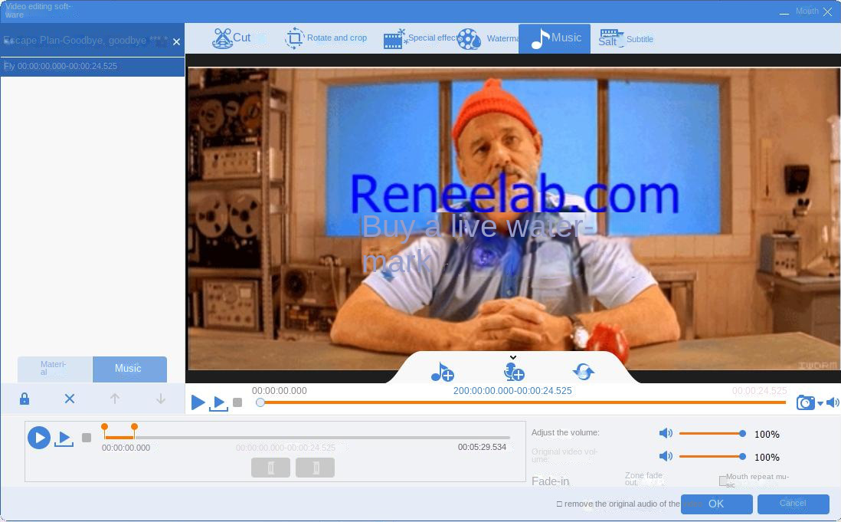Image resolution: width=841 pixels, height=522 pixels.
Task: Open the Cut tool
Action: [231, 38]
